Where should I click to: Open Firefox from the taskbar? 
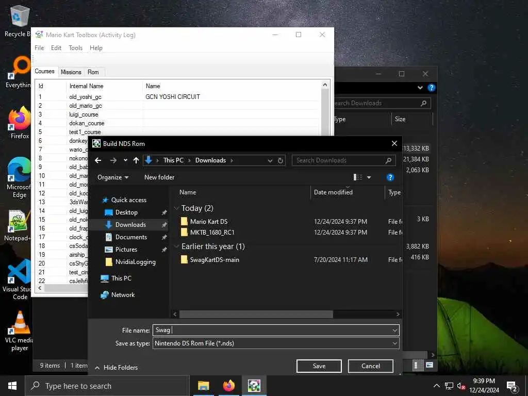[x=228, y=386]
